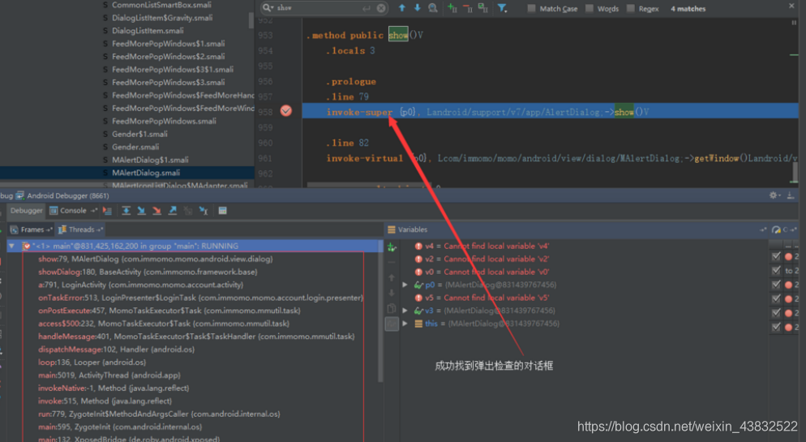Click Run to Cursor icon

click(x=204, y=211)
